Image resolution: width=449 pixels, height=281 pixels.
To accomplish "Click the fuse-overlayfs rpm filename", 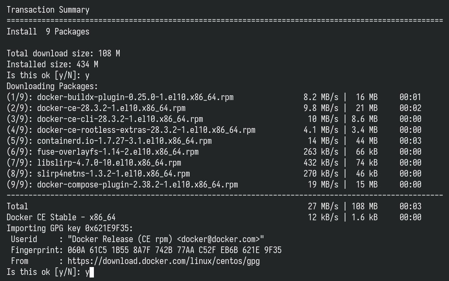I will coord(118,152).
